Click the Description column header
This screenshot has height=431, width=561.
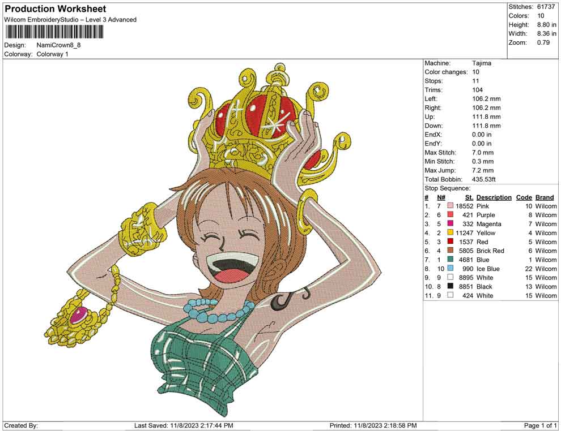(494, 197)
